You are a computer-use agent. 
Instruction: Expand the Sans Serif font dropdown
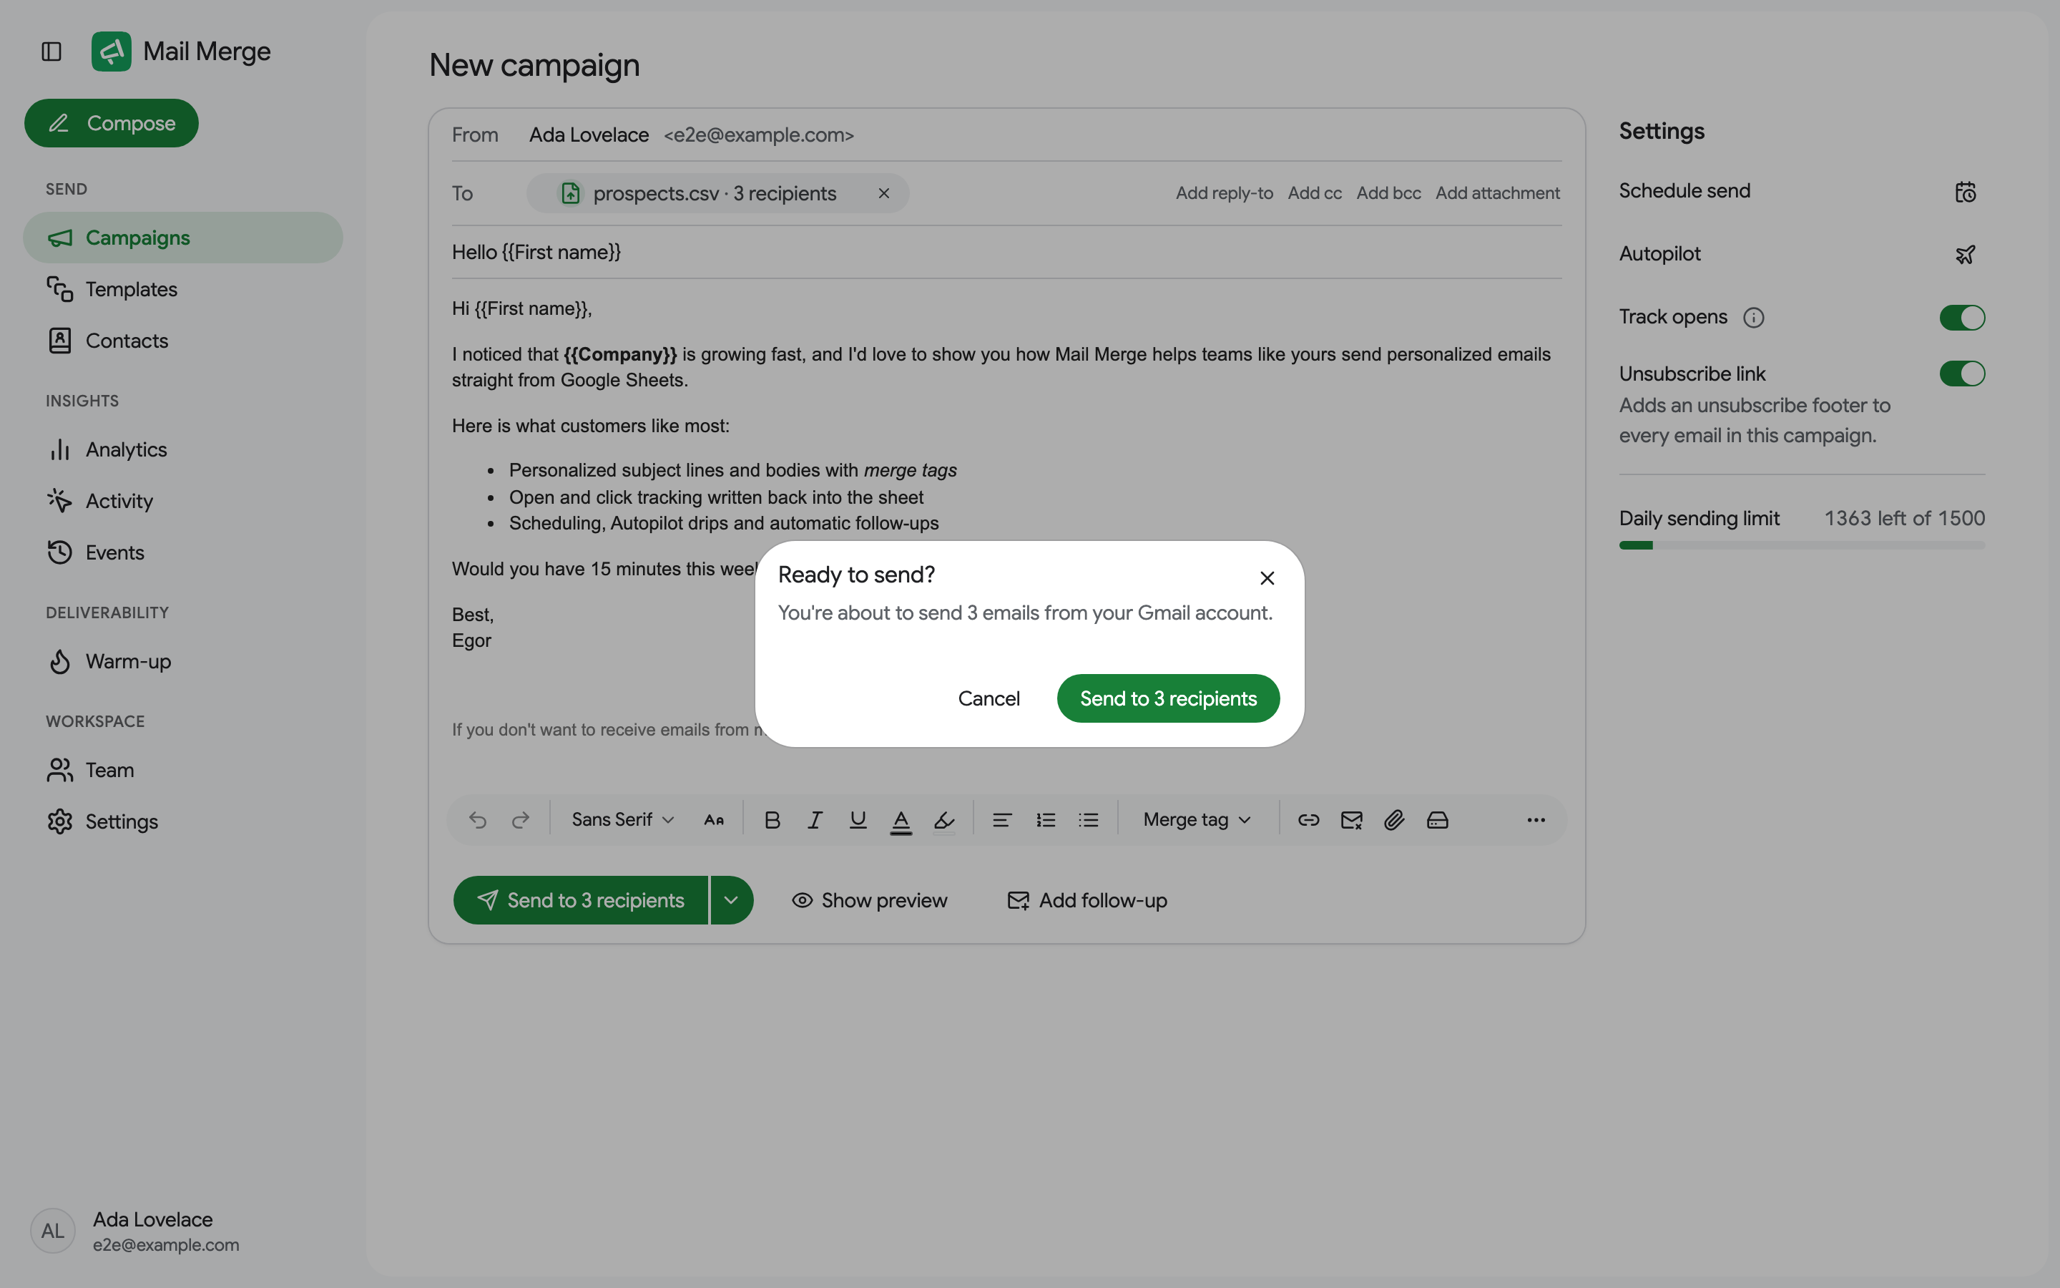622,819
